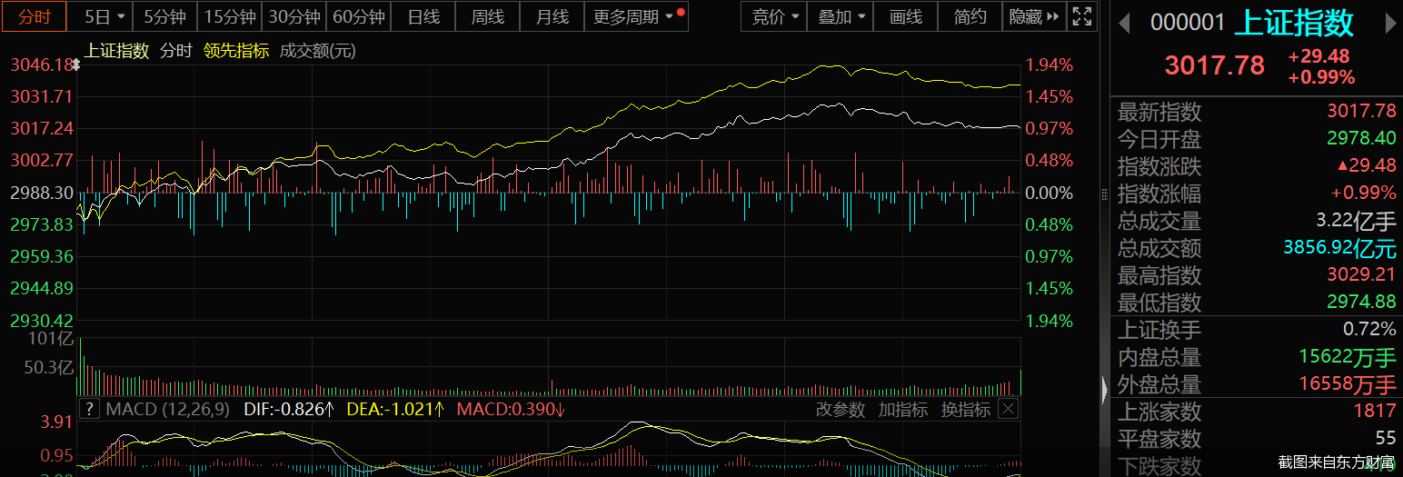Toggle the 分时 legend label in chart
The height and width of the screenshot is (477, 1403).
click(176, 51)
